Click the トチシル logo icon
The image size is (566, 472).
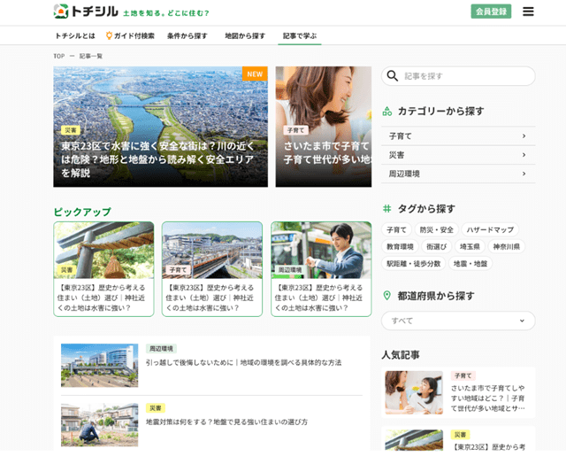[x=61, y=12]
